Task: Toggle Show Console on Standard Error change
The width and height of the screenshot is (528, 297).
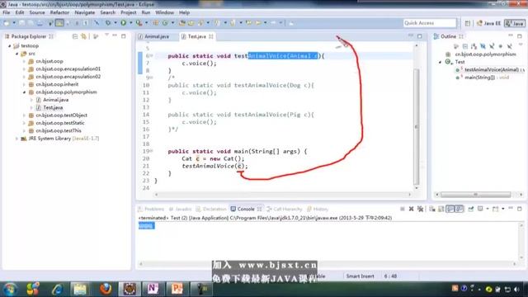Action: pyautogui.click(x=460, y=209)
